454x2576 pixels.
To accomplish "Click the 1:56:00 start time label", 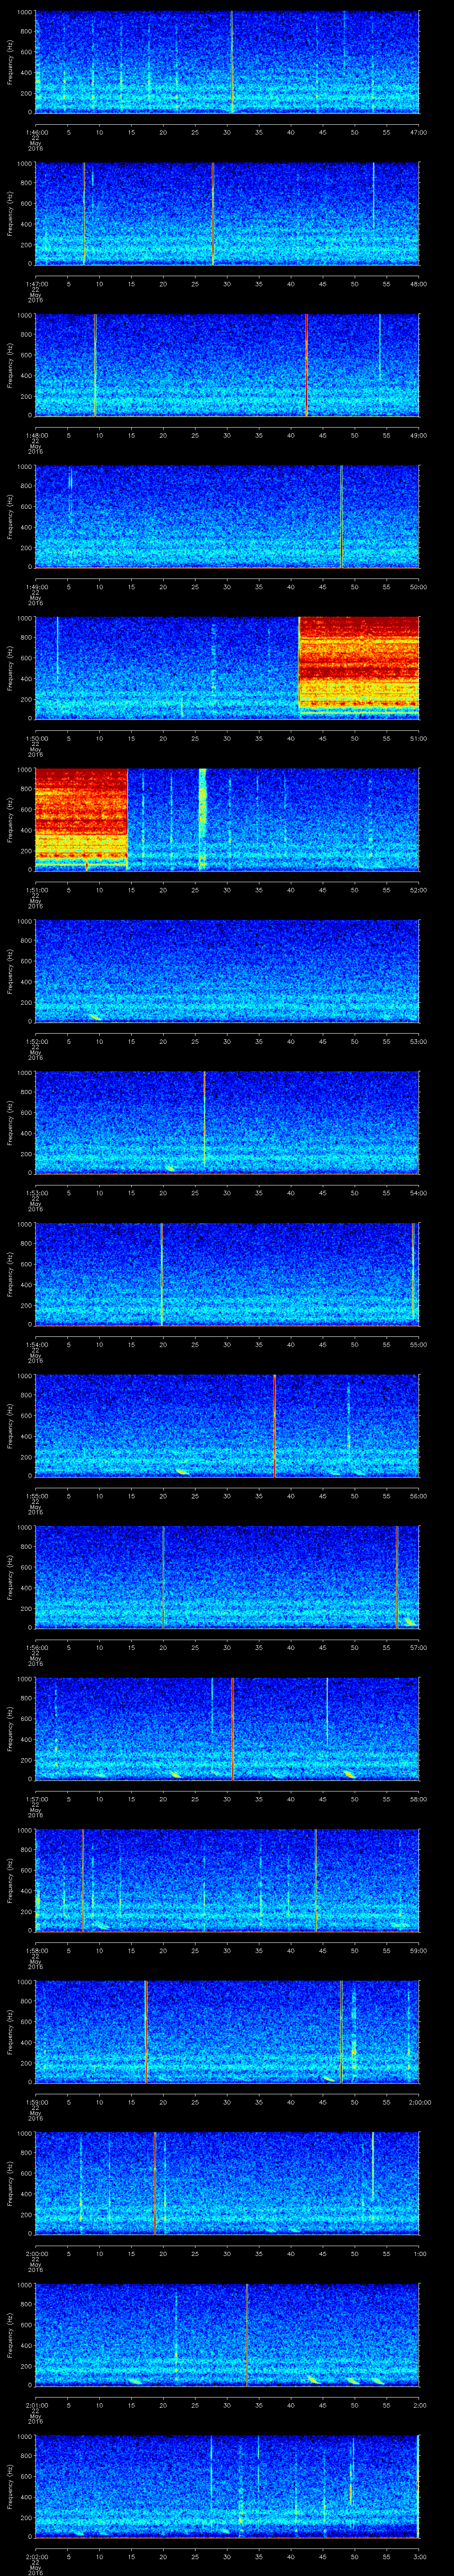I will [x=37, y=1647].
